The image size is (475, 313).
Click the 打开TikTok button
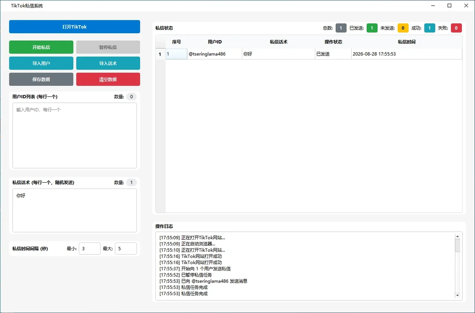(x=75, y=27)
